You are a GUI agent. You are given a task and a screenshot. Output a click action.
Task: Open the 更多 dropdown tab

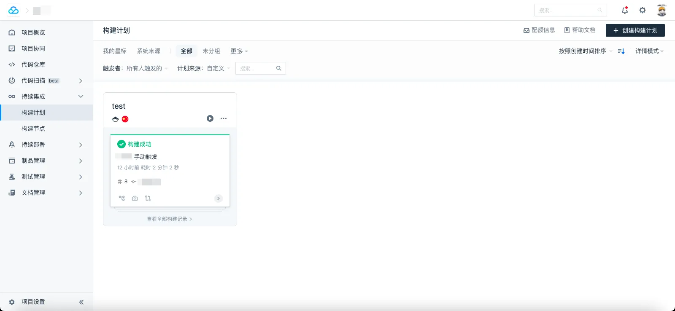[239, 51]
